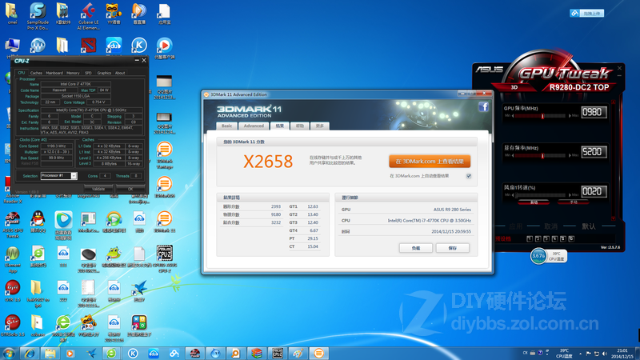The image size is (640, 360).
Task: Select preset profile 3 in GPU Tweak
Action: pos(546,238)
